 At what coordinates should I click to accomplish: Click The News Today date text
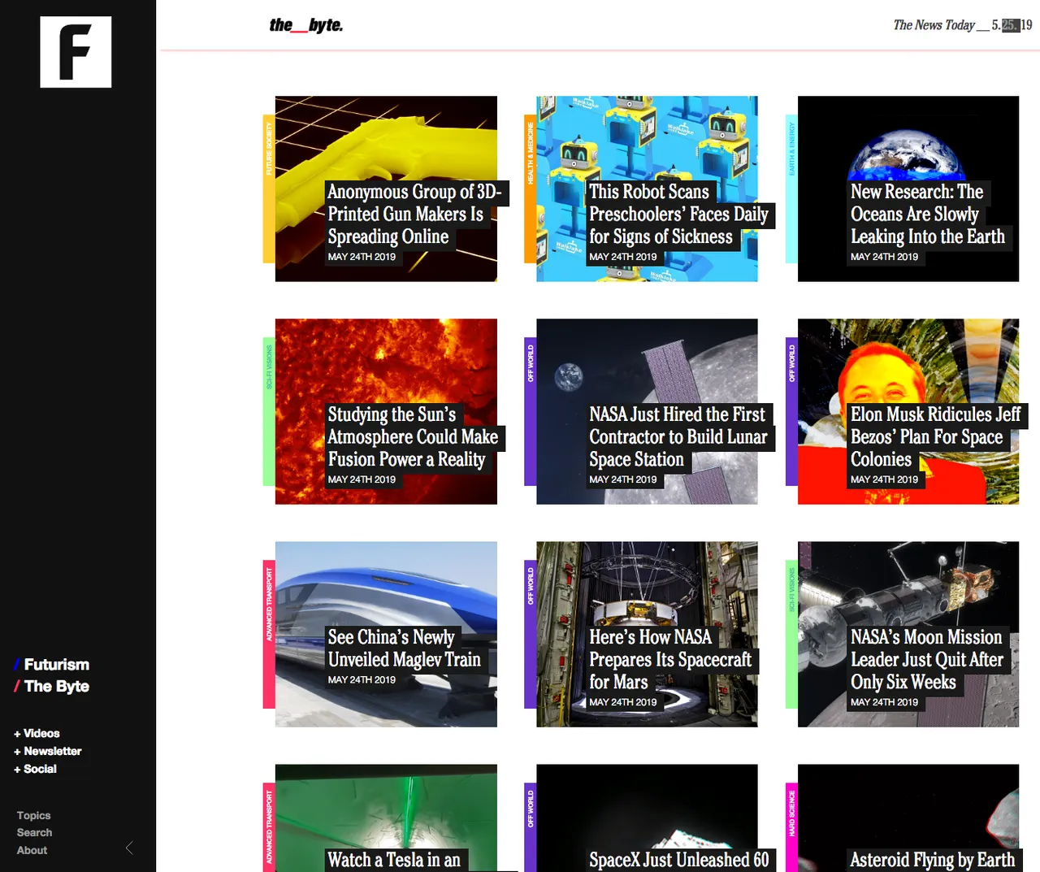pyautogui.click(x=962, y=25)
